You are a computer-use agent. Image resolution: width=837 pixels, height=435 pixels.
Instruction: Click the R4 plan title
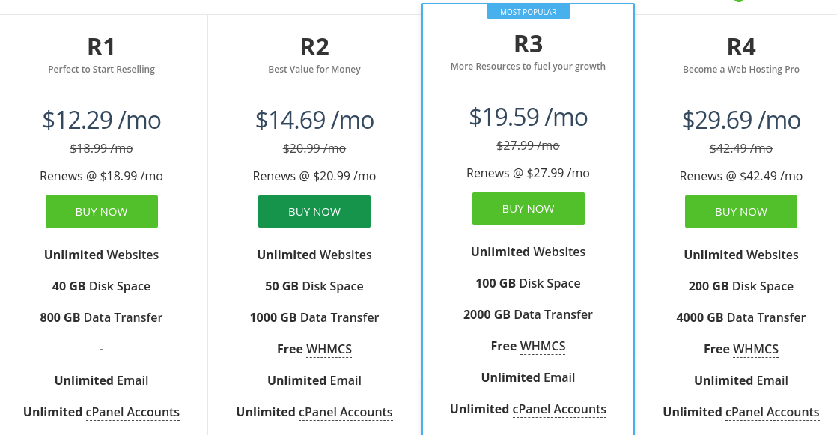pos(741,47)
